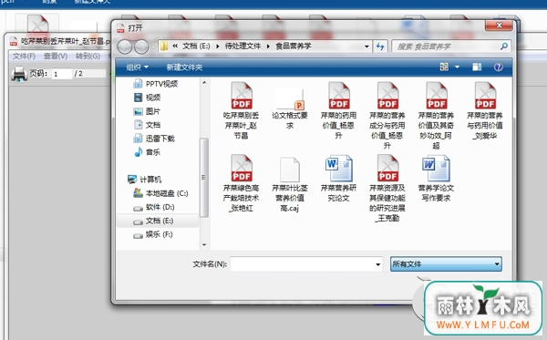Click the 文件名(N) input field

[x=306, y=264]
